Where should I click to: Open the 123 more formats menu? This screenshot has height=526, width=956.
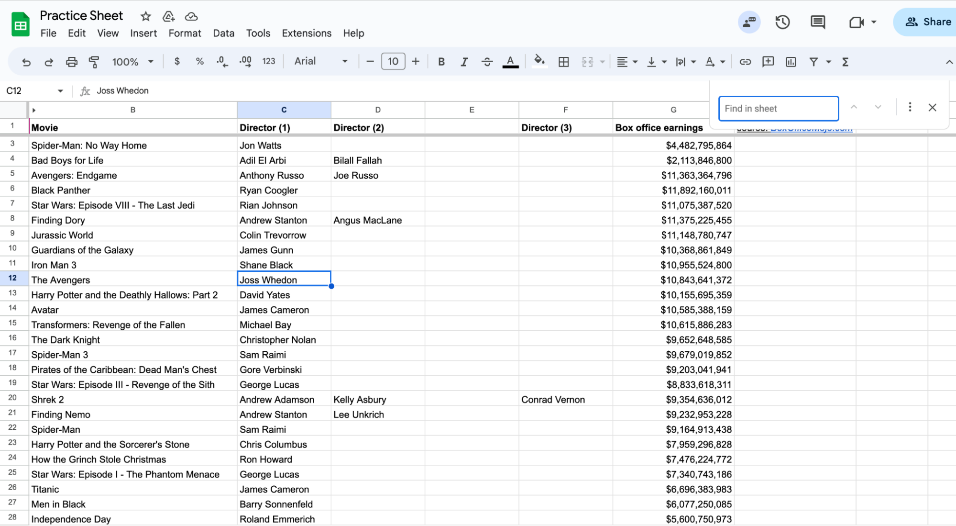point(269,61)
